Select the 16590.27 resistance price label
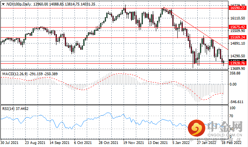This screenshot has height=147, width=248. tap(237, 8)
